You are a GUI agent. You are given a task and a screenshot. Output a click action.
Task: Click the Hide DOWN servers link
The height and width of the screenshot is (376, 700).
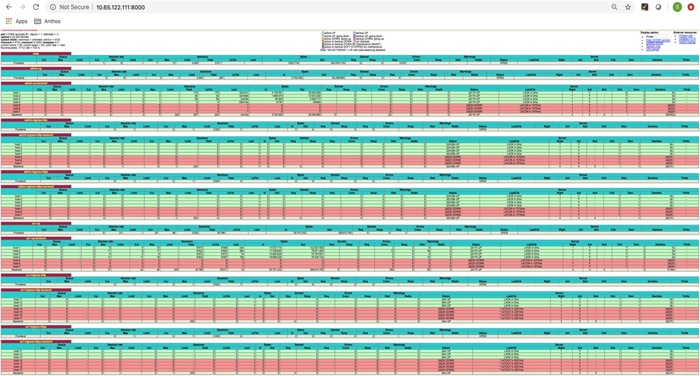(658, 40)
